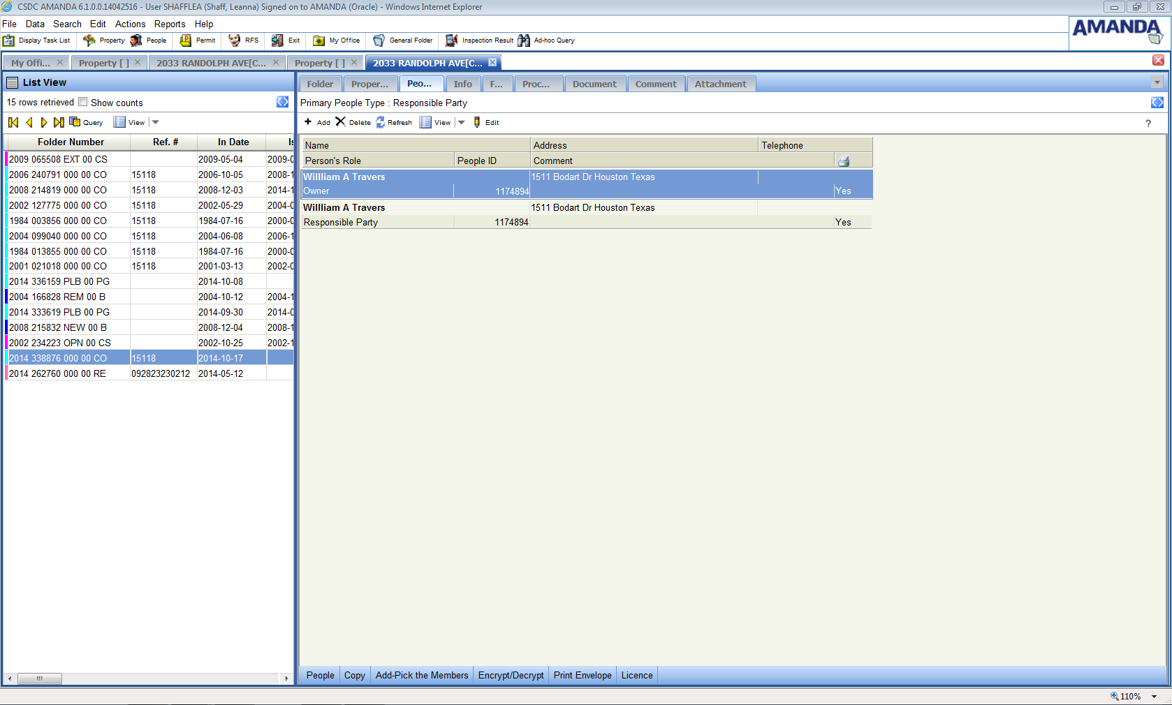Screen dimensions: 1172x705
Task: Open the Display Task List icon
Action: tap(8, 40)
